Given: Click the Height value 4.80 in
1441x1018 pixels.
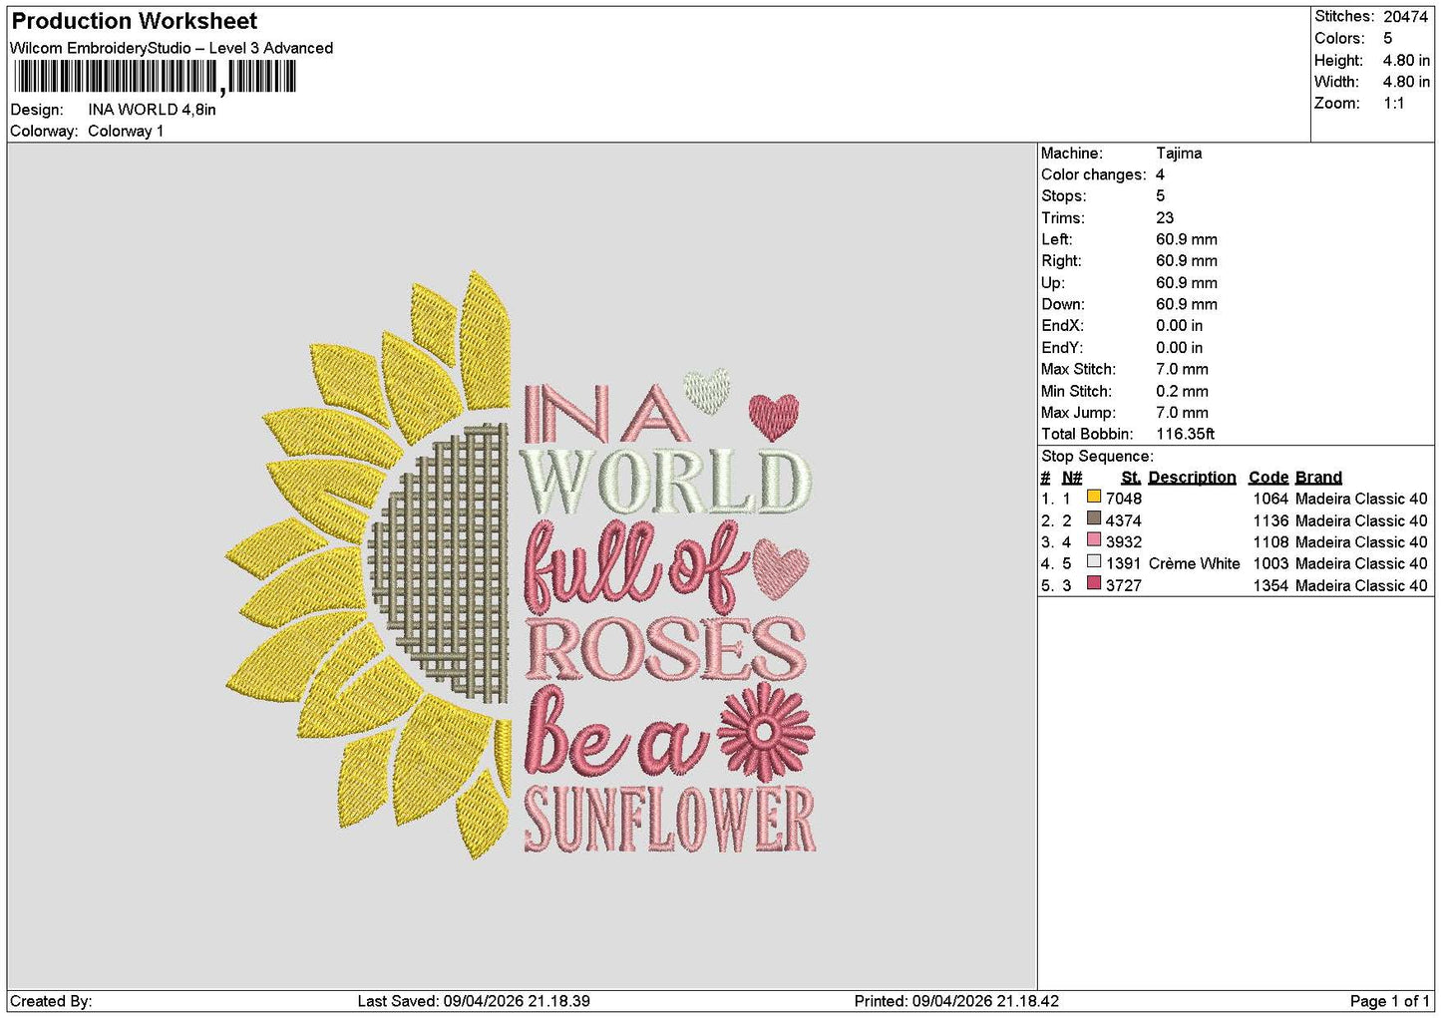Looking at the screenshot, I should point(1406,60).
